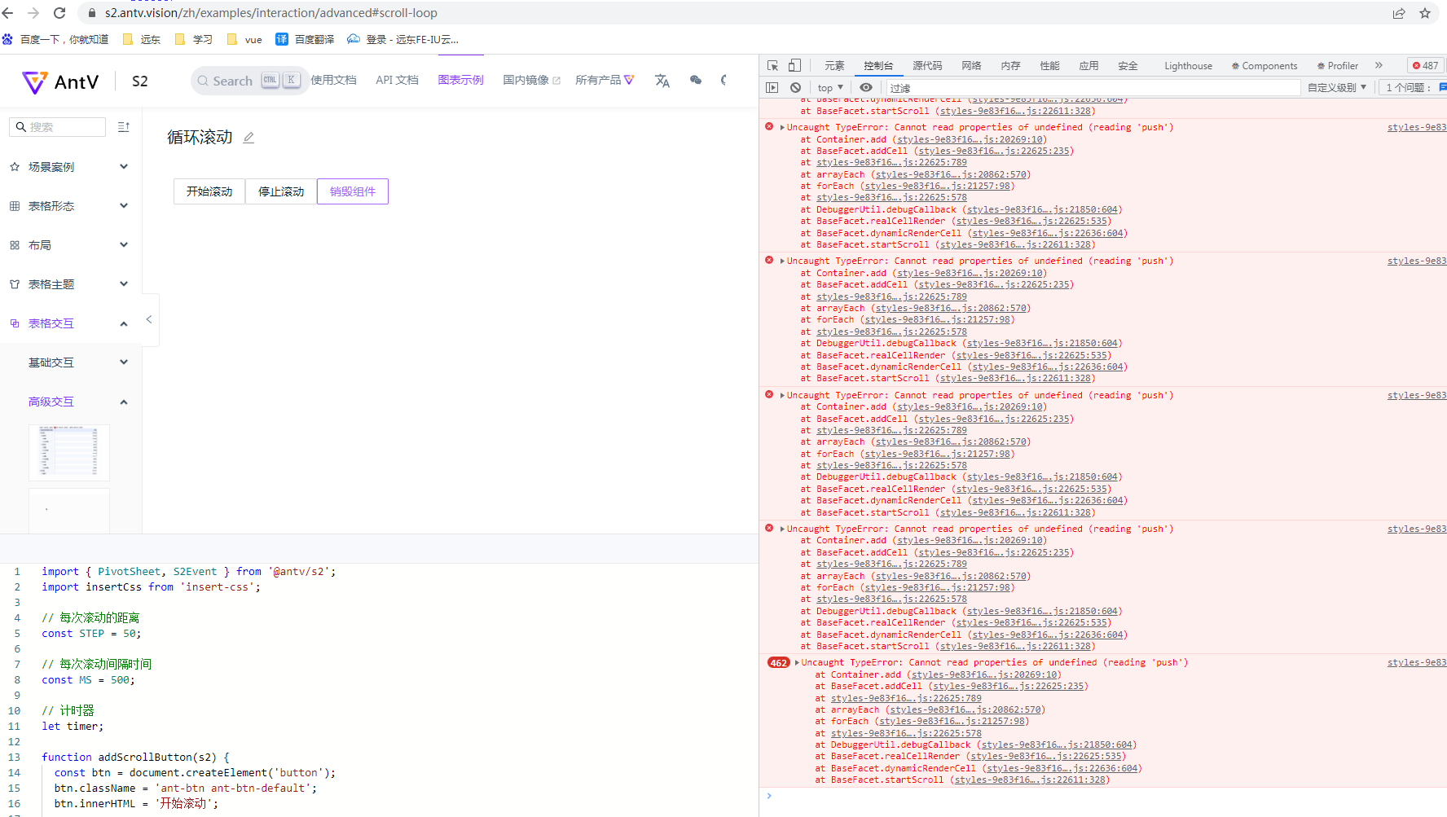The width and height of the screenshot is (1447, 817).
Task: Click the WeChat icon in the navbar
Action: 695,81
